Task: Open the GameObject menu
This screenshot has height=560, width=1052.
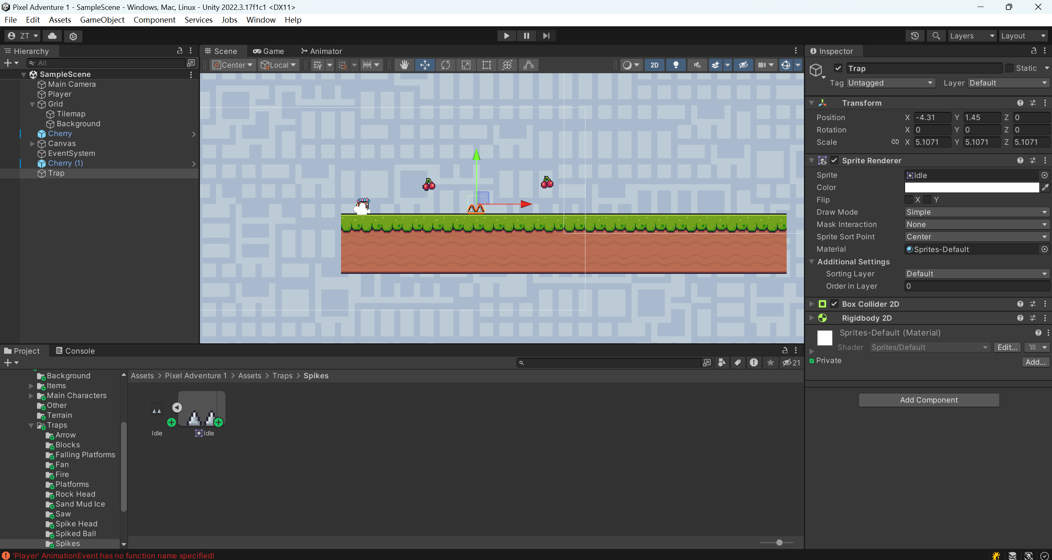Action: tap(102, 19)
